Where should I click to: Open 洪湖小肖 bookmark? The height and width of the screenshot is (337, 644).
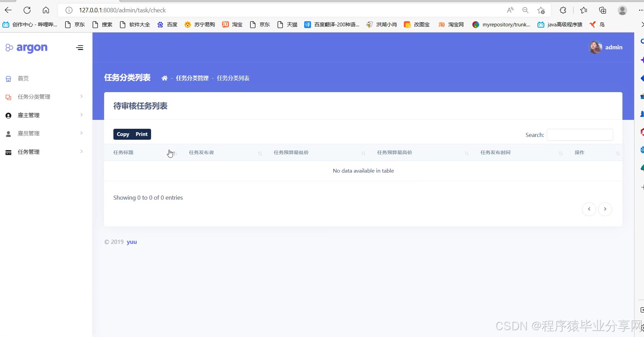(x=382, y=25)
